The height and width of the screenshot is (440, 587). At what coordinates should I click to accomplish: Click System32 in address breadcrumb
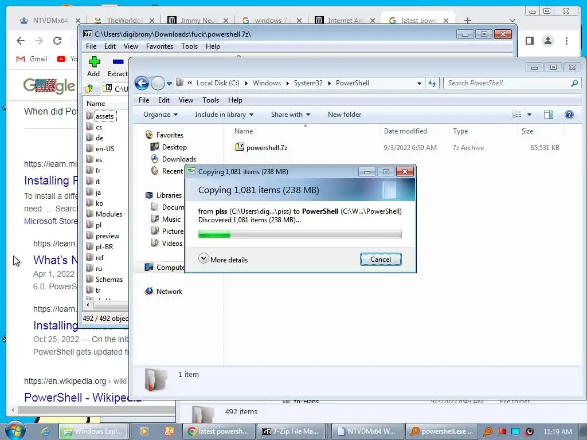pos(308,83)
